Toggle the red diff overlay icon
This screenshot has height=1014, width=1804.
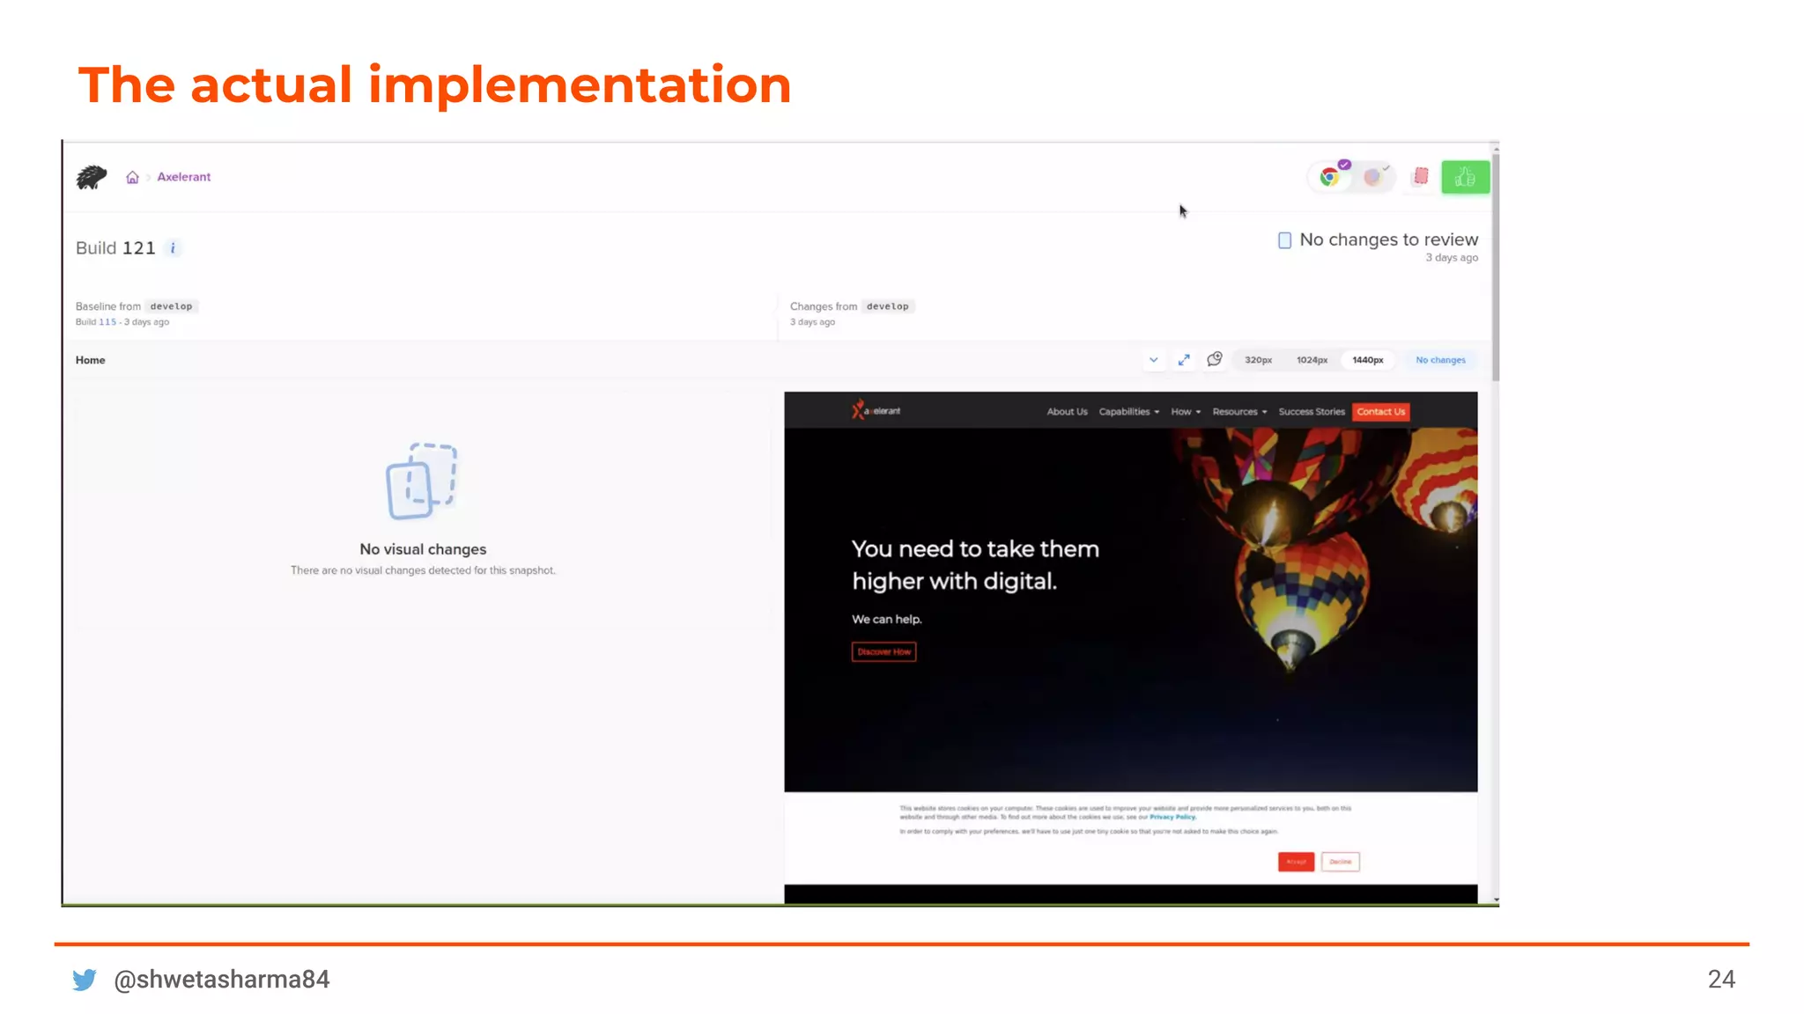pos(1421,177)
